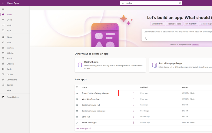Open the See more apps link
This screenshot has height=133, width=212.
click(x=84, y=128)
